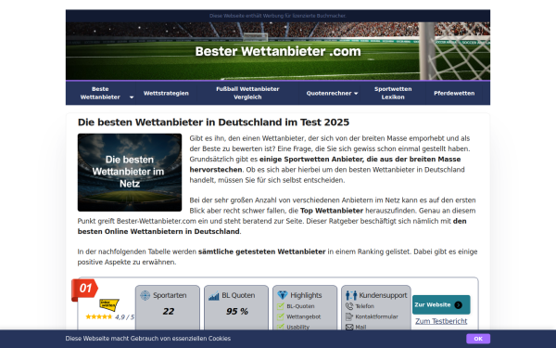Open Fußball Wettanbieter Vergleich menu item
The width and height of the screenshot is (556, 348).
coord(247,93)
